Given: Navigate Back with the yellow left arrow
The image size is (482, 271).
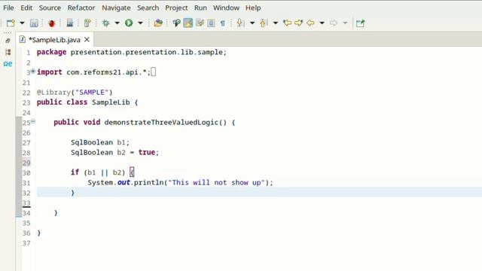Looking at the screenshot, I should click(310, 23).
